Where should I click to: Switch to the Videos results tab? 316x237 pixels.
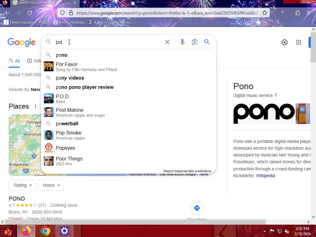pyautogui.click(x=34, y=61)
